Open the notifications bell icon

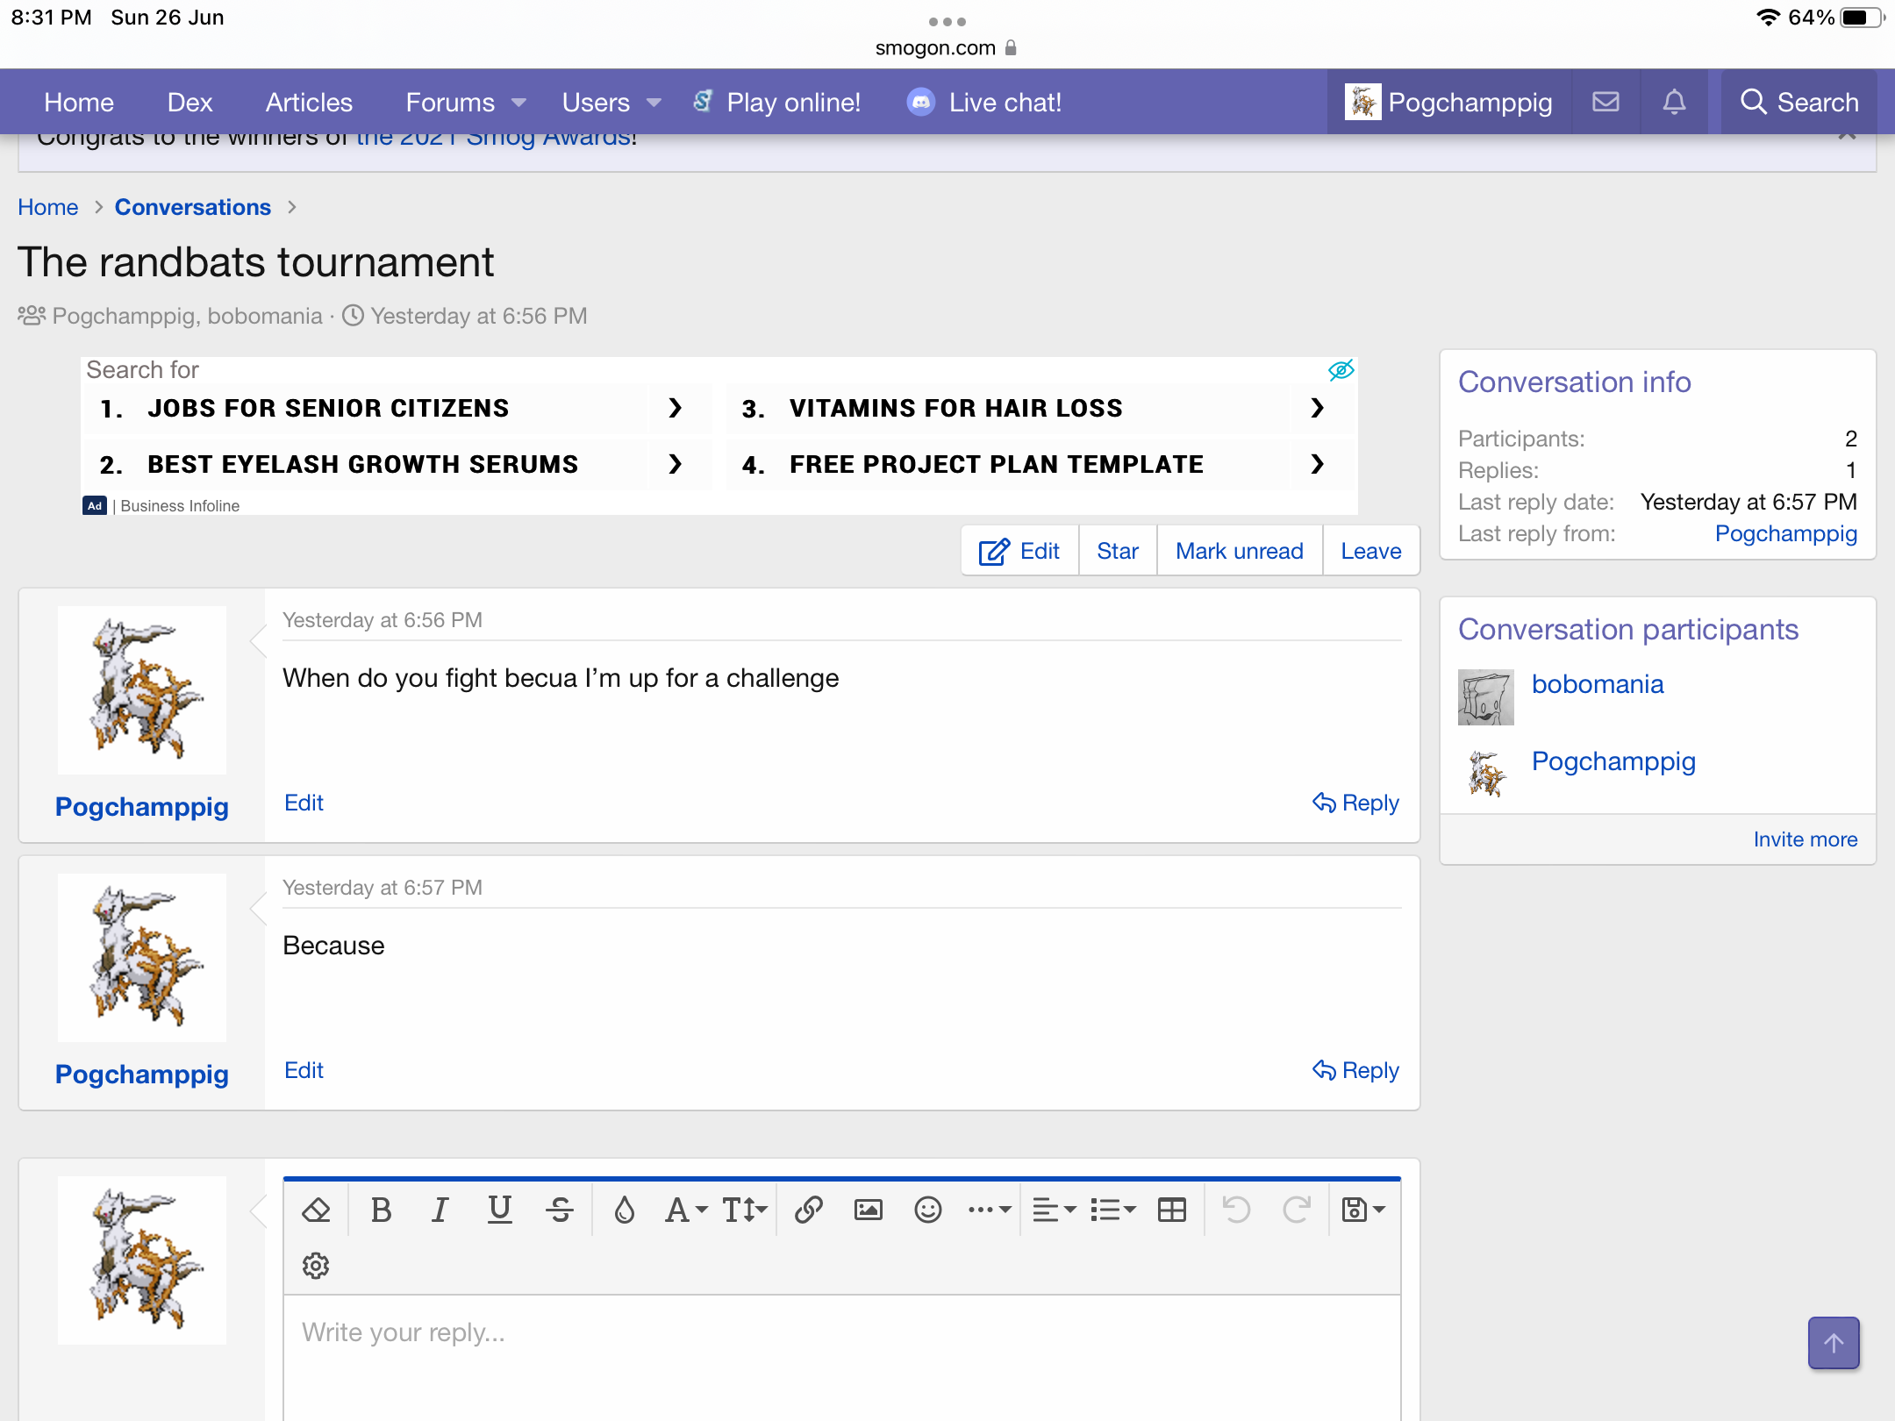1674,103
